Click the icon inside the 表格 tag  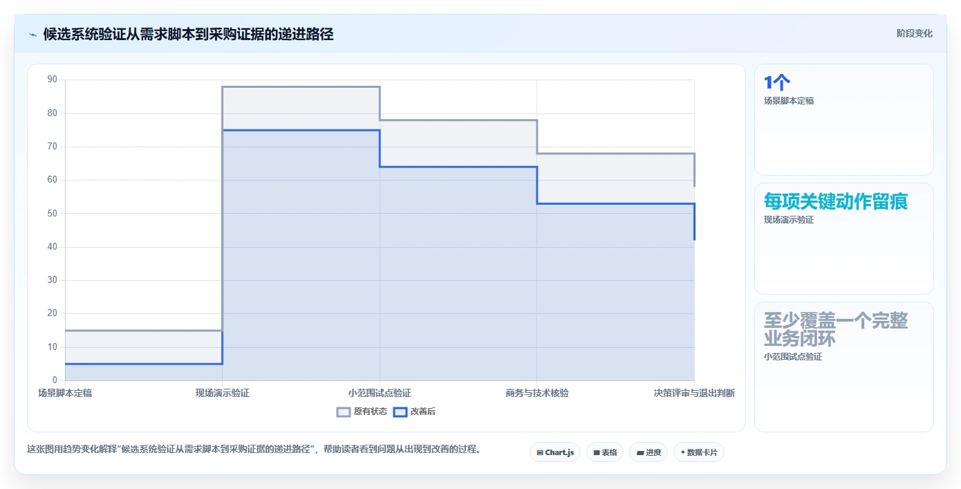[x=596, y=452]
